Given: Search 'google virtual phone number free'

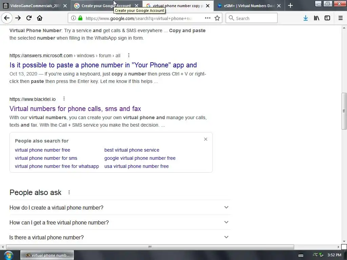Looking at the screenshot, I should point(140,158).
